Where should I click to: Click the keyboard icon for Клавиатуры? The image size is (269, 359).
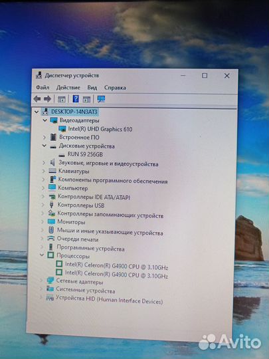pos(52,171)
